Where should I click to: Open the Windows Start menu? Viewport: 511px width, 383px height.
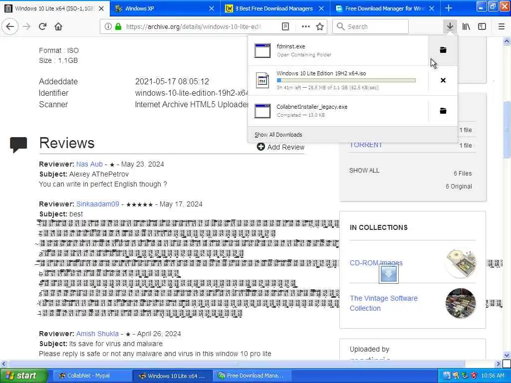23,376
